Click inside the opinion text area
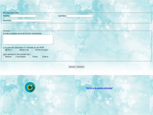Image resolution: width=153 pixels, height=115 pixels. pos(28,39)
